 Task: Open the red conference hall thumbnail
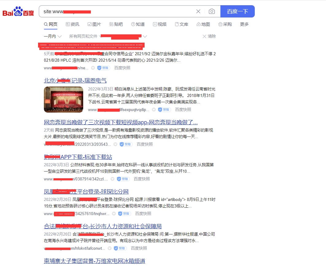(x=64, y=99)
